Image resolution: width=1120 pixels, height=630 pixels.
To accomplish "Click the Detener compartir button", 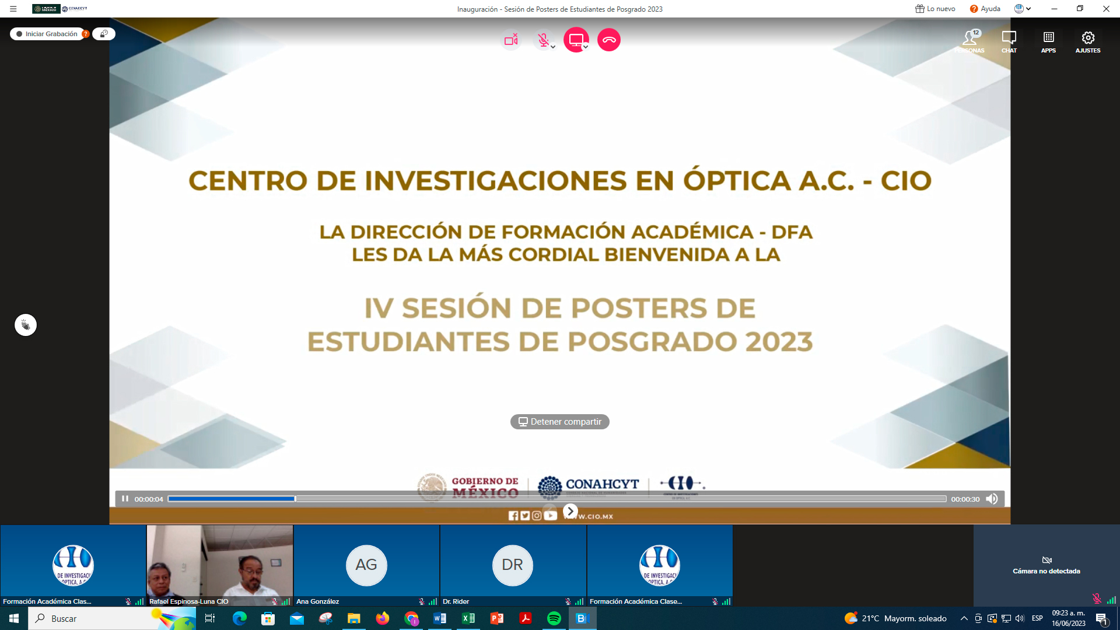I will pos(559,422).
